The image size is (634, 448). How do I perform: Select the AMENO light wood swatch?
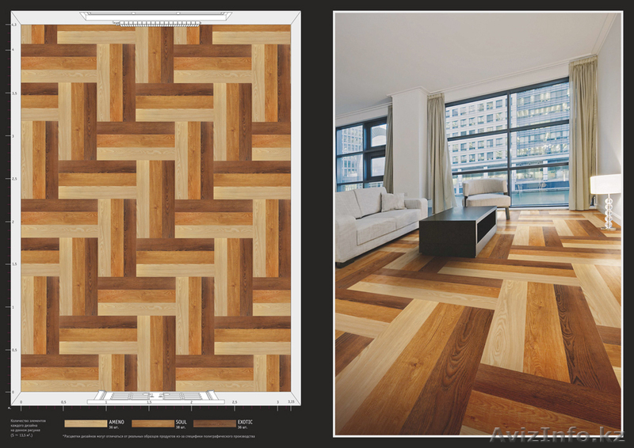pos(85,423)
